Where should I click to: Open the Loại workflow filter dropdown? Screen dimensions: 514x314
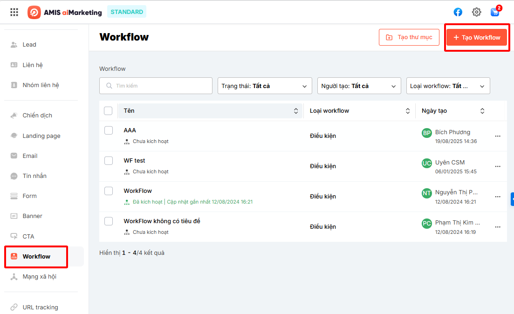click(x=448, y=86)
